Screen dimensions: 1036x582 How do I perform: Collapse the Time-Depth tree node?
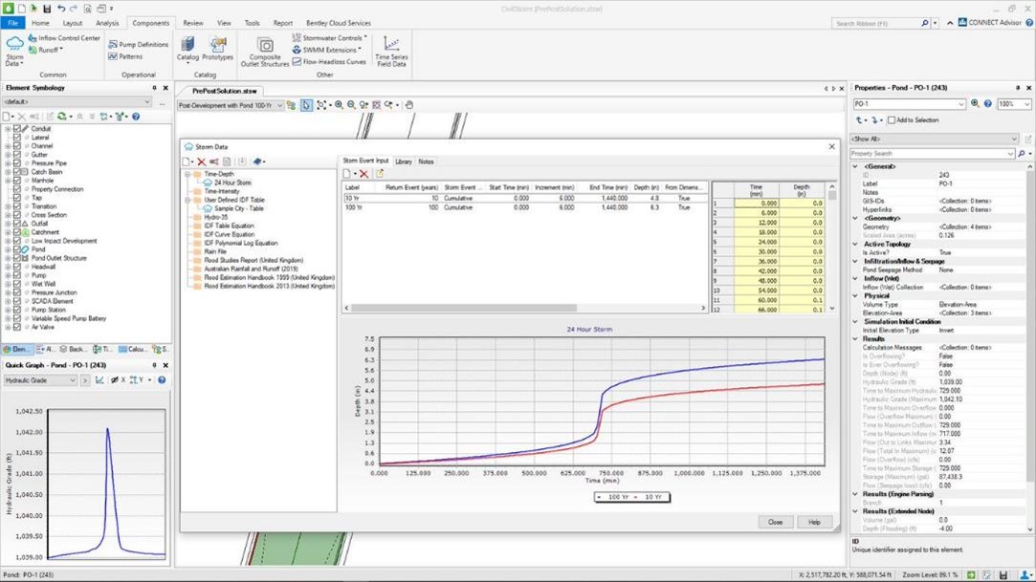pyautogui.click(x=187, y=175)
